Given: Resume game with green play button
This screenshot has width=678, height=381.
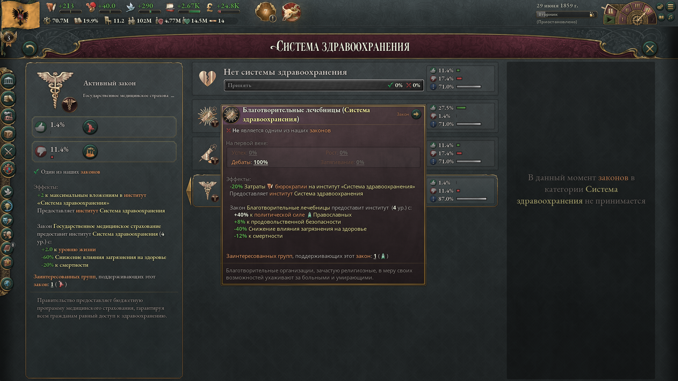Looking at the screenshot, I should (609, 20).
